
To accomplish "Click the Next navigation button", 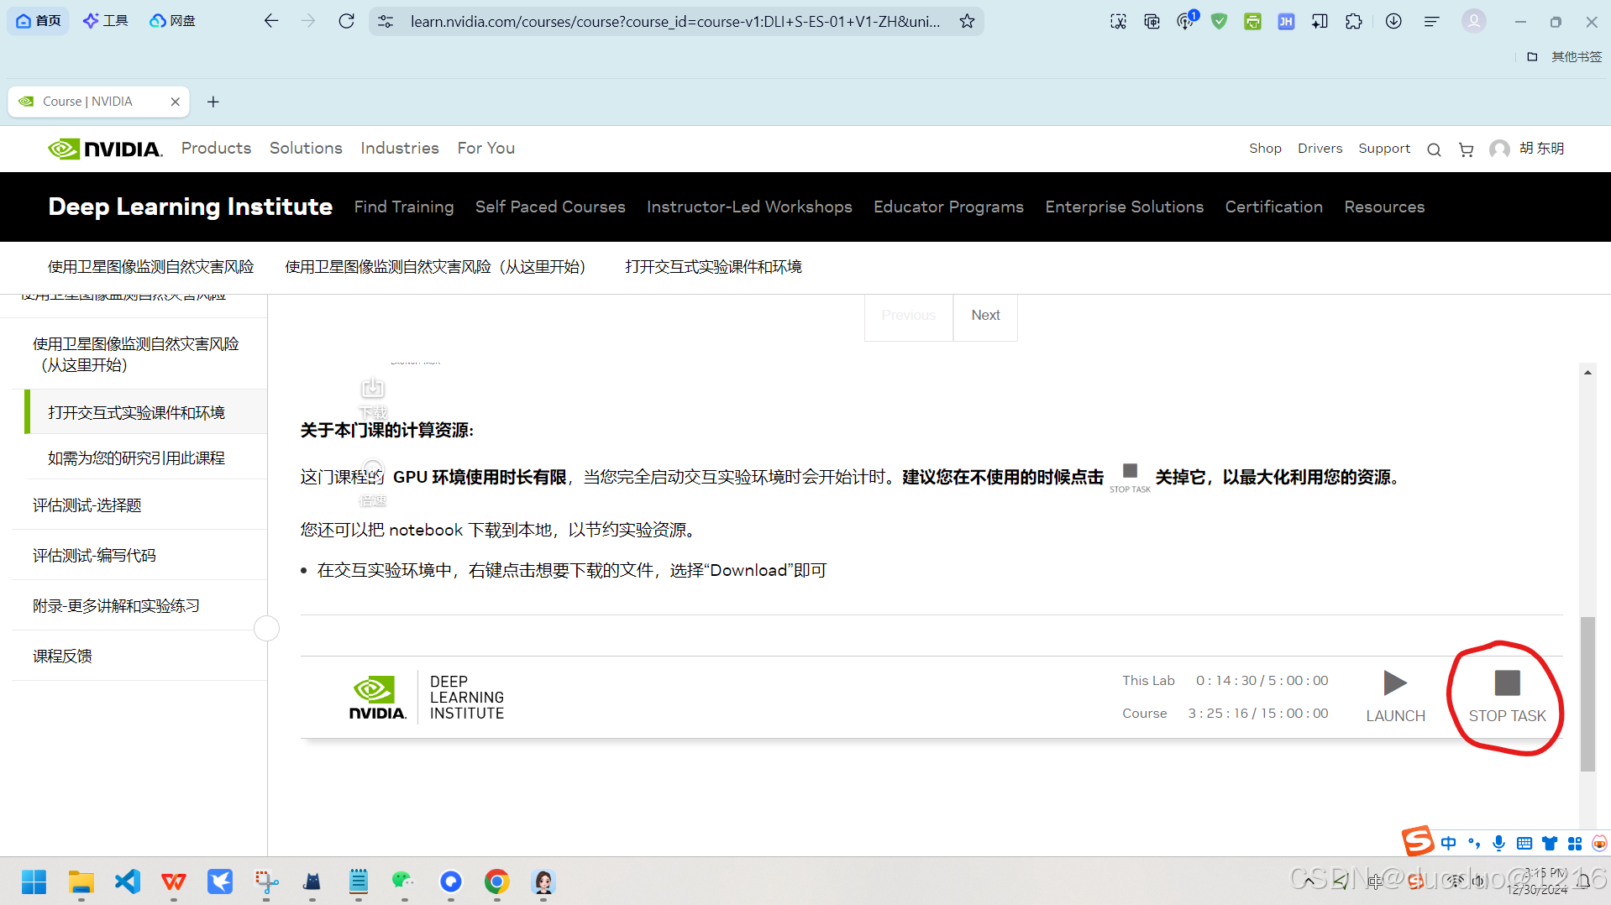I will [985, 316].
